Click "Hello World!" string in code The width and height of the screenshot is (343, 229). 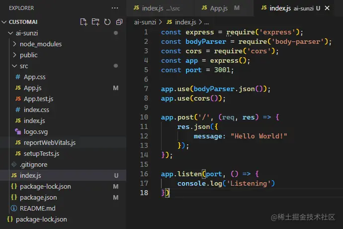(x=259, y=136)
